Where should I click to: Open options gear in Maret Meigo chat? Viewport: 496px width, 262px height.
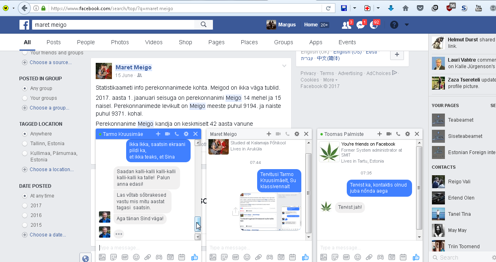click(x=297, y=134)
